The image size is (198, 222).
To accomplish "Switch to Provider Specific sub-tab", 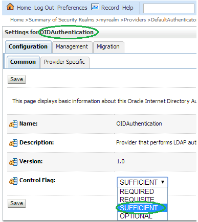I will (64, 62).
